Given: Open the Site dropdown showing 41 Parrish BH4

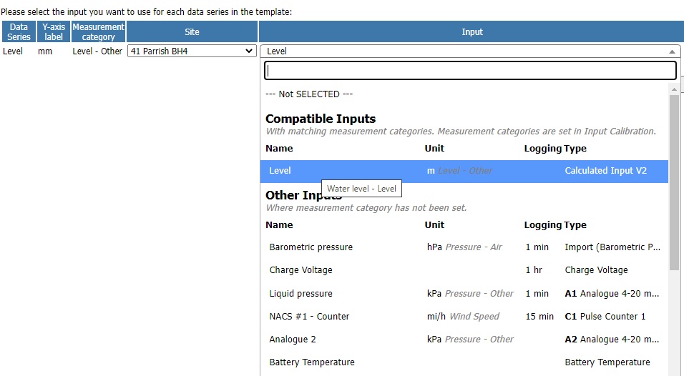Looking at the screenshot, I should pos(192,51).
